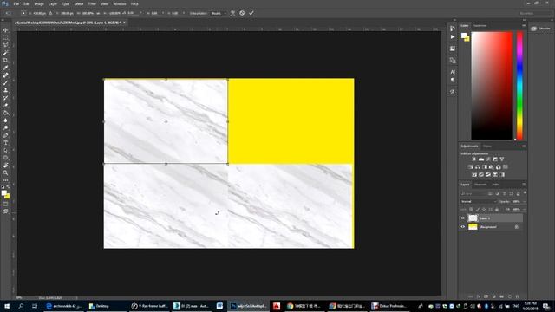The height and width of the screenshot is (312, 555).
Task: Add a Hue/Saturation adjustment
Action: 470,167
